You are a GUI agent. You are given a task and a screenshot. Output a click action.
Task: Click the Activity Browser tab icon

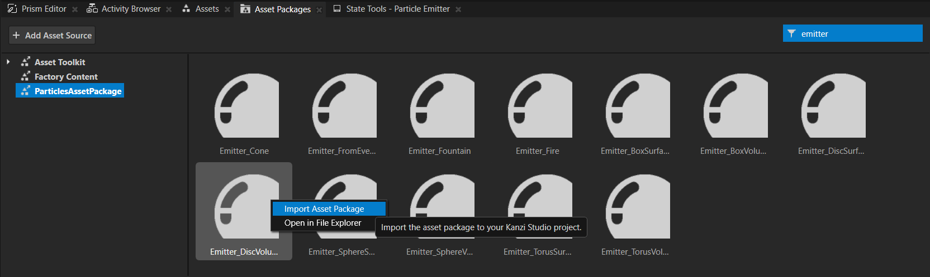pos(92,9)
